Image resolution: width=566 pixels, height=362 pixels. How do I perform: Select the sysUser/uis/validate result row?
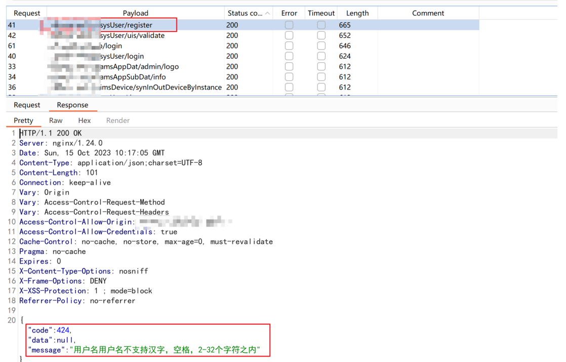242,35
